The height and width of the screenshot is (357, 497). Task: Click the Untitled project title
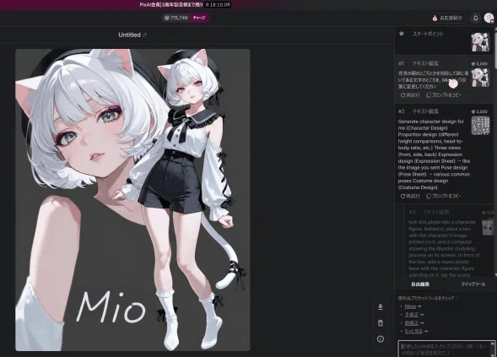(129, 35)
